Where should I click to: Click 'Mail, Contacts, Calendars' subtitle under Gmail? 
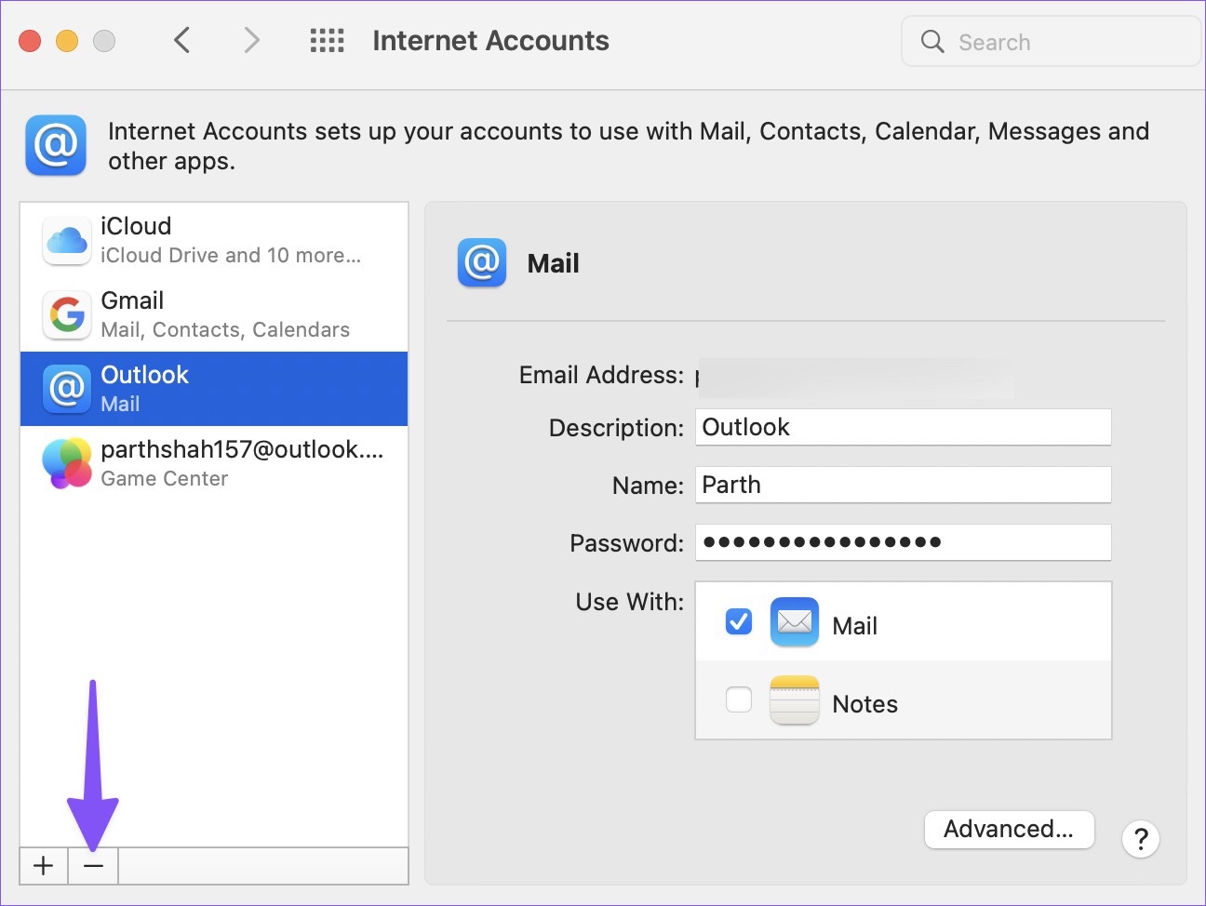225,329
